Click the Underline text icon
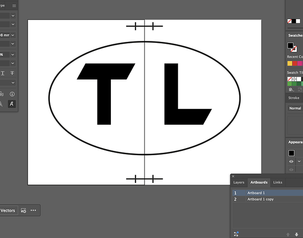Image resolution: width=303 pixels, height=238 pixels. point(3,73)
